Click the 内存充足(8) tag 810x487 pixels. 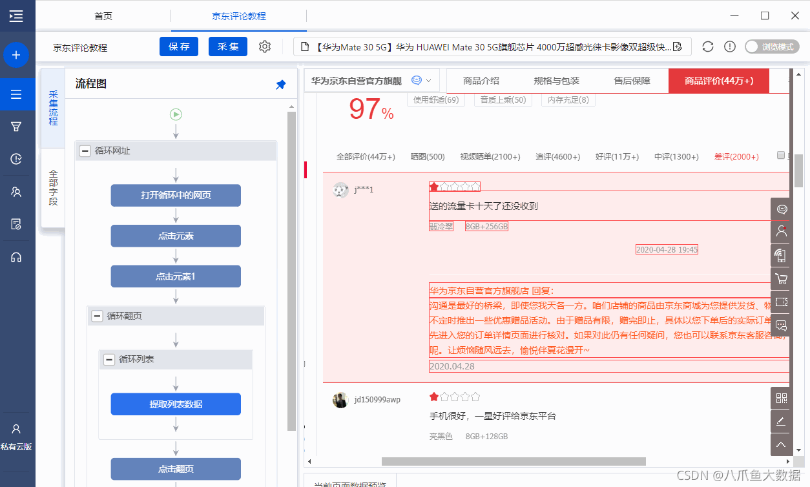568,99
